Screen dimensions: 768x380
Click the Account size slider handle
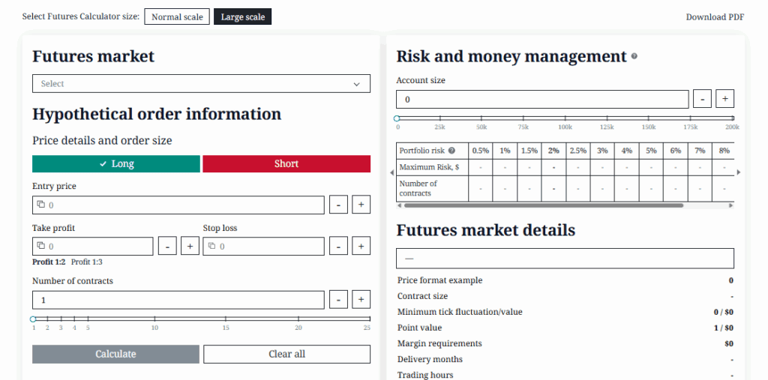(x=397, y=118)
